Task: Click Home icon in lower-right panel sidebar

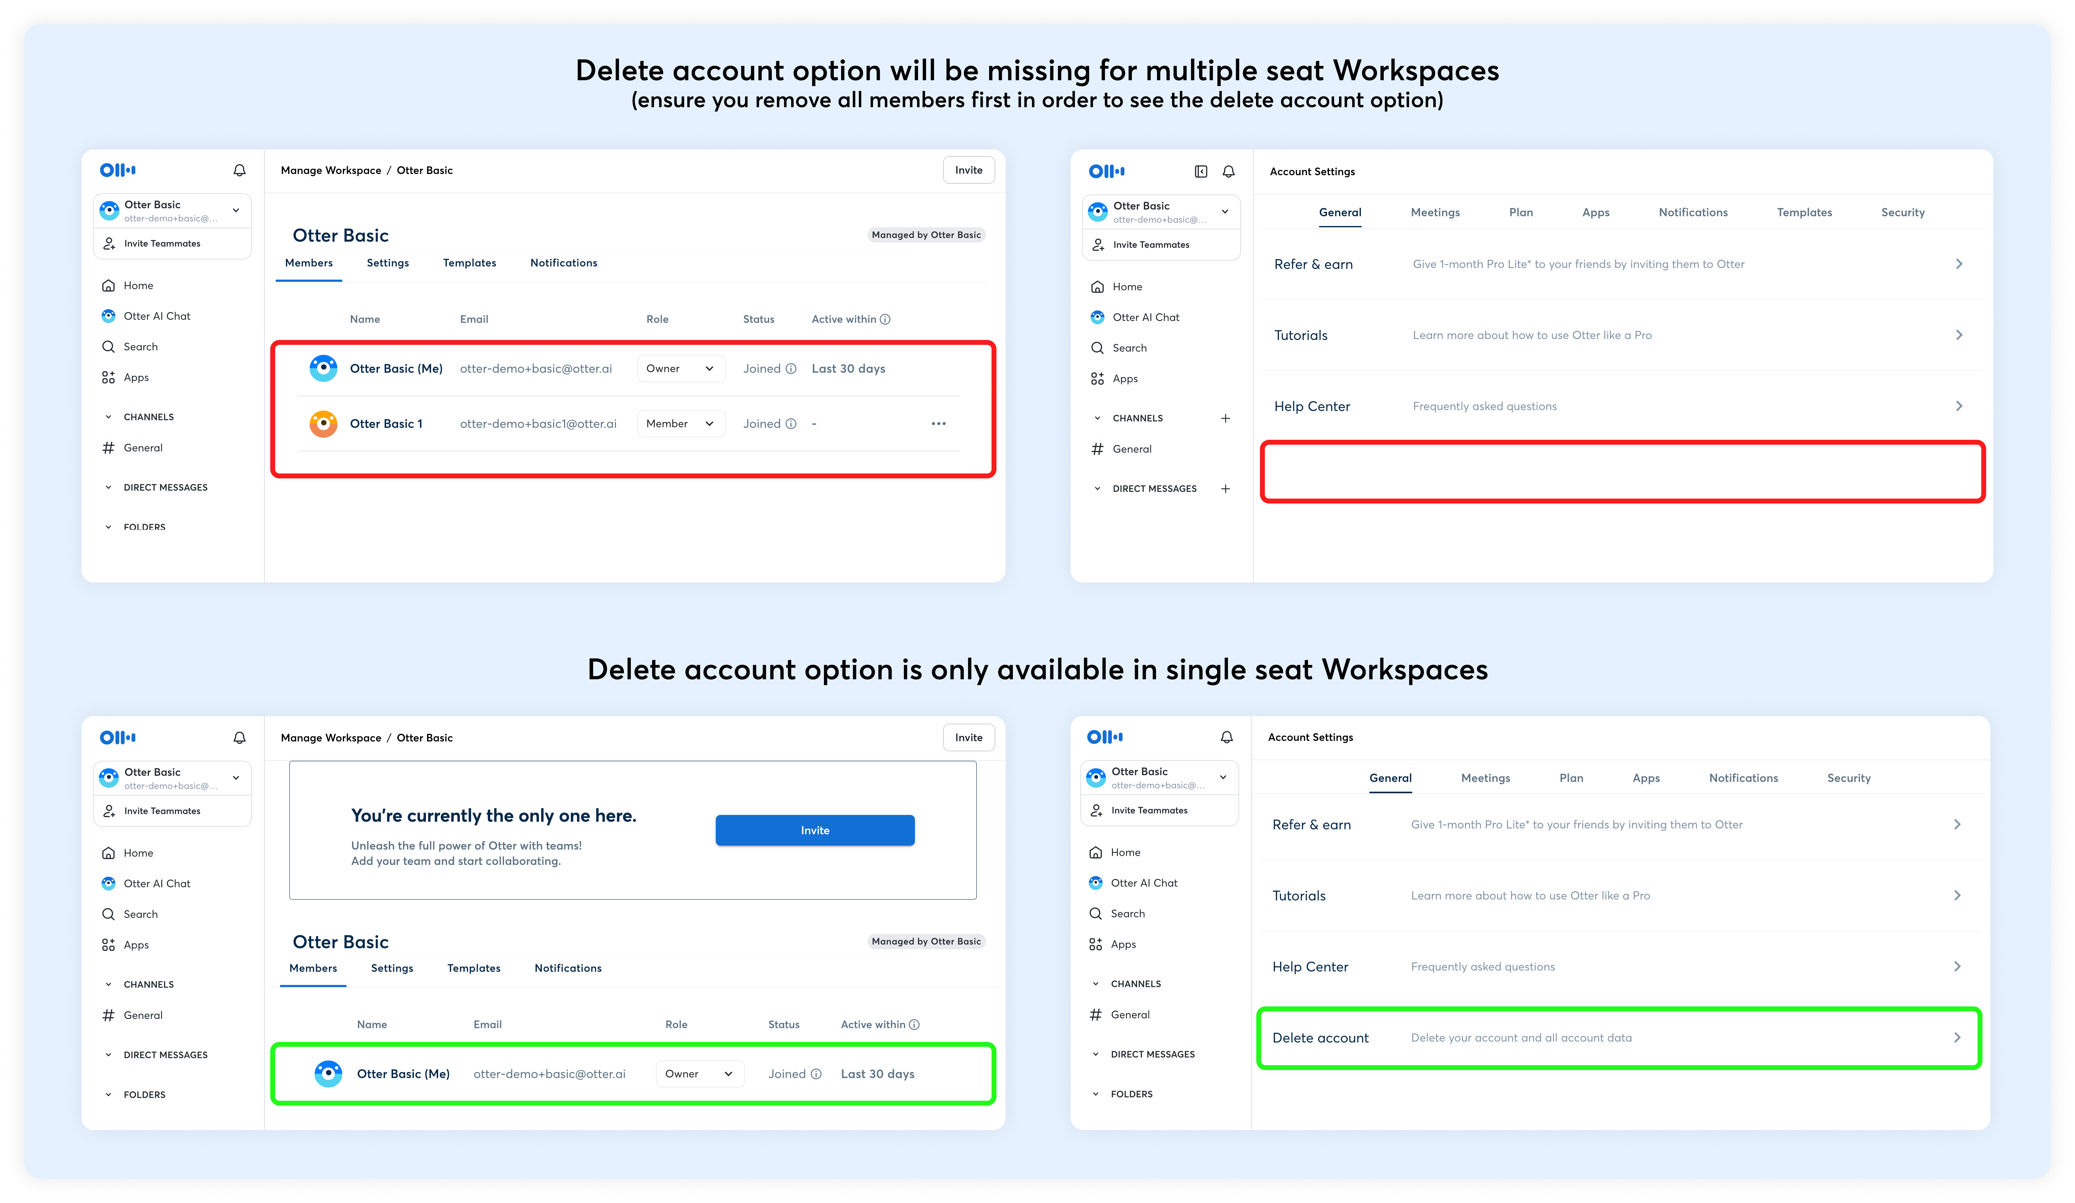Action: 1095,852
